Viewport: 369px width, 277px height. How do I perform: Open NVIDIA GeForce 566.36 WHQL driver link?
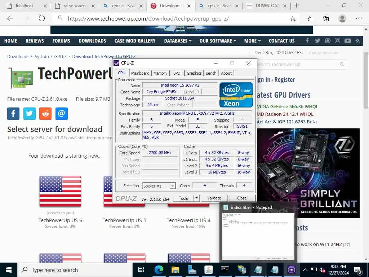pyautogui.click(x=287, y=106)
